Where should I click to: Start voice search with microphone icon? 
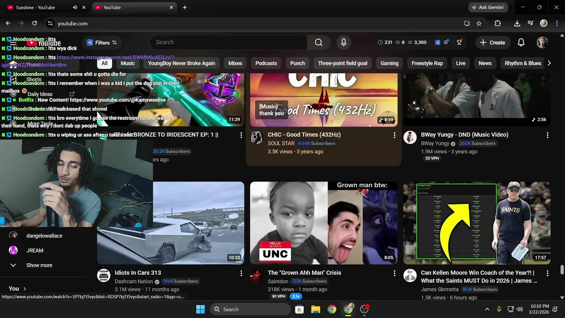pyautogui.click(x=343, y=42)
